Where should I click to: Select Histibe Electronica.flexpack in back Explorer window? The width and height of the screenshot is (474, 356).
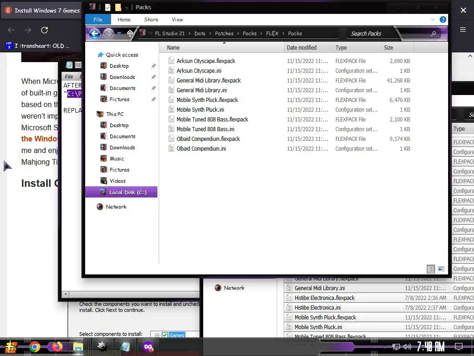(x=324, y=298)
